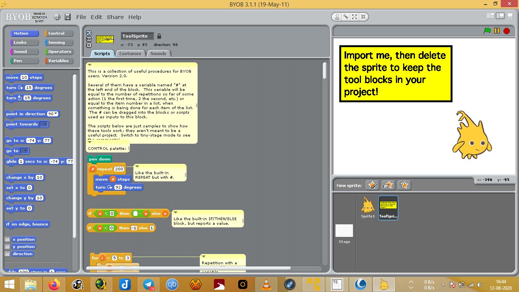Switch to normal stage layout
The image size is (519, 292).
[500, 16]
